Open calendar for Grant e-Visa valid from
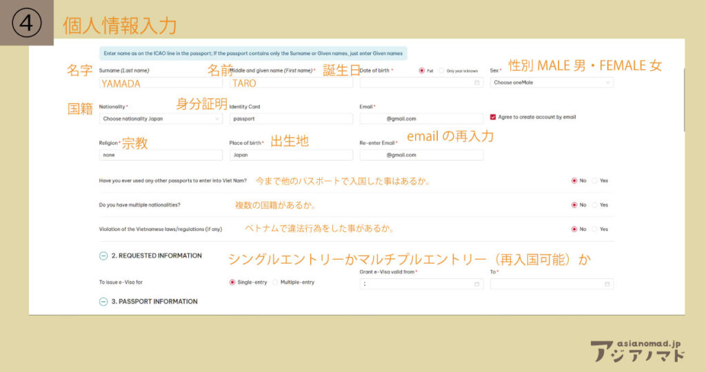Image resolution: width=706 pixels, height=372 pixels. [x=476, y=284]
